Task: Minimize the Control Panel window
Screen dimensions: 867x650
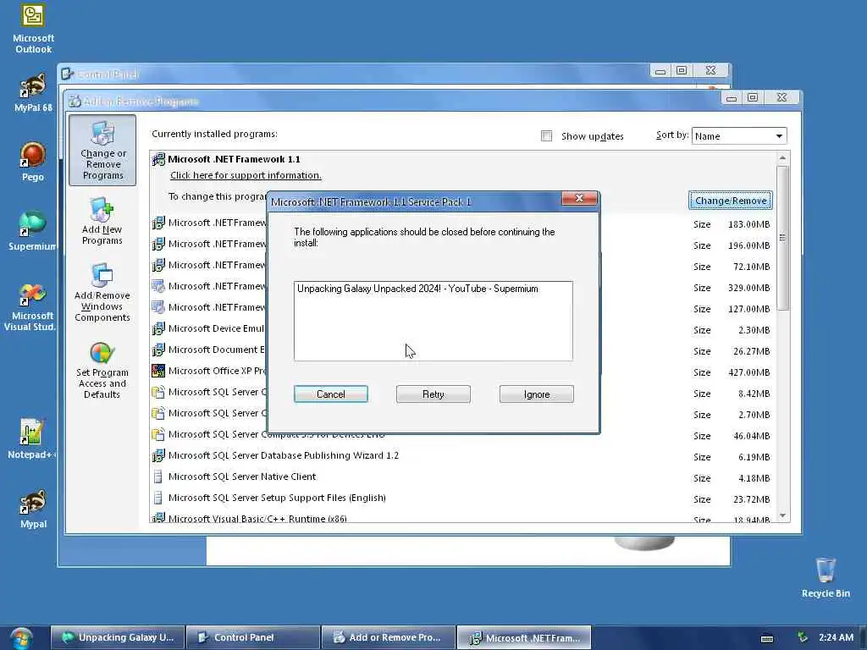Action: pyautogui.click(x=660, y=71)
